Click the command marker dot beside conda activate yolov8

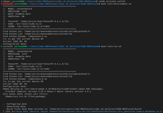click(2, 1)
